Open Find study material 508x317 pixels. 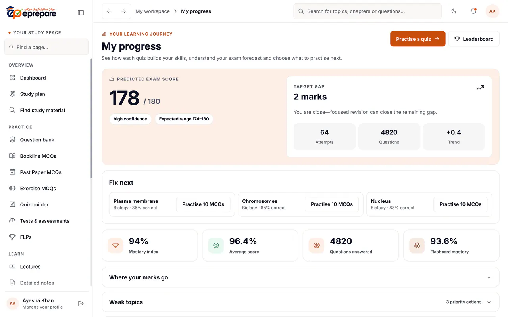(46, 110)
